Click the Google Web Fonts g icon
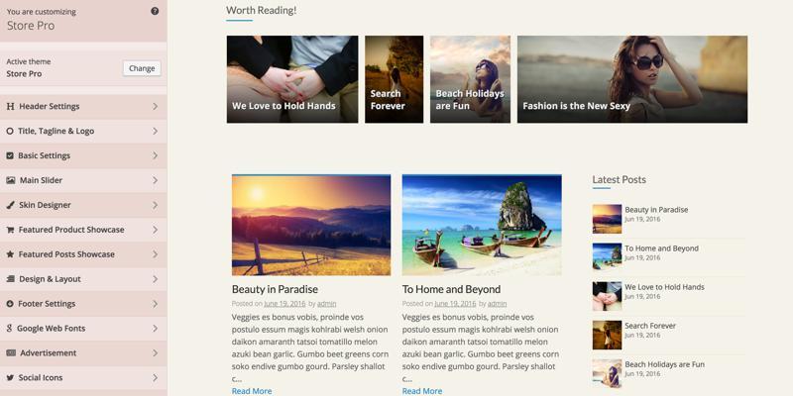 (9, 329)
